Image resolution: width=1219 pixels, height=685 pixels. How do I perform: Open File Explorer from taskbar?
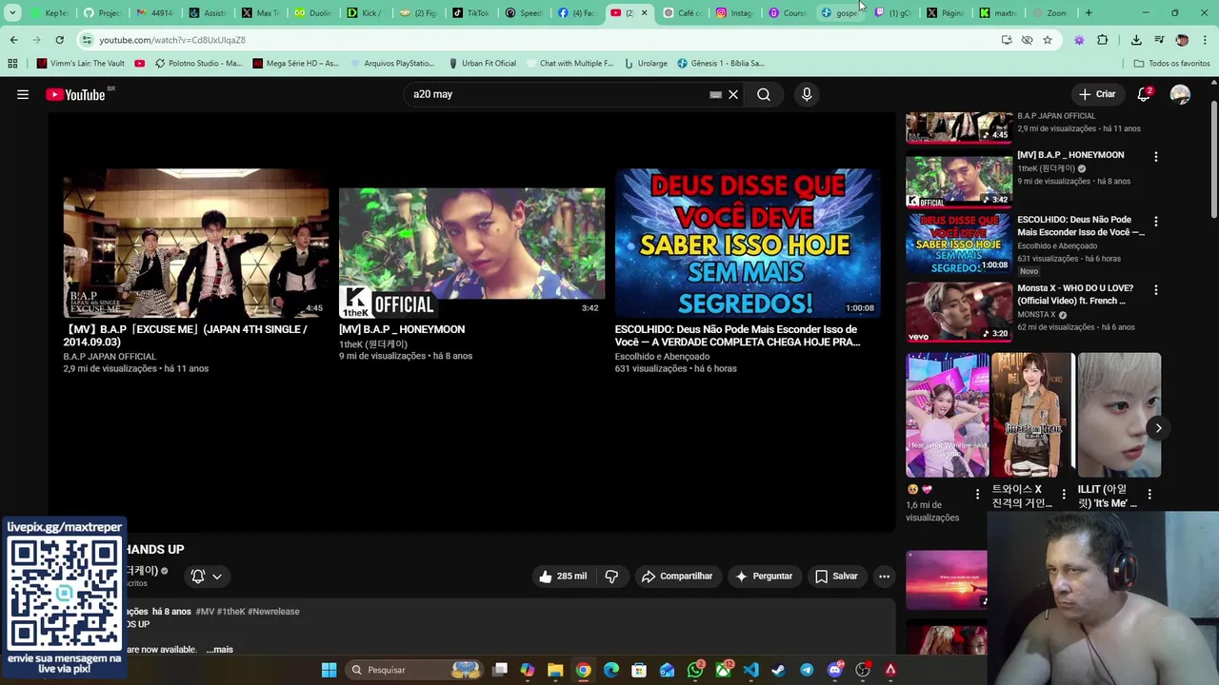click(555, 670)
